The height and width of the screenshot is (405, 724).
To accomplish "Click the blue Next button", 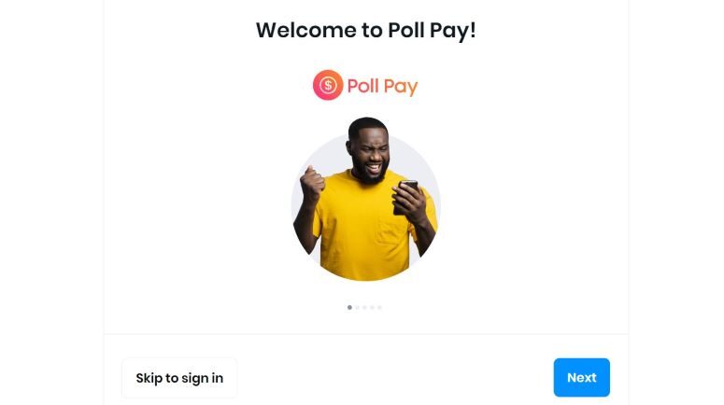I will tap(582, 377).
